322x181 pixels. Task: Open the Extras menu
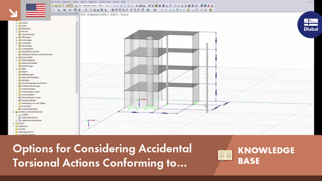tap(76, 2)
